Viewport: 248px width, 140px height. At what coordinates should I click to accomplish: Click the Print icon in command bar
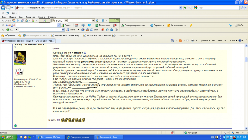[193, 41]
